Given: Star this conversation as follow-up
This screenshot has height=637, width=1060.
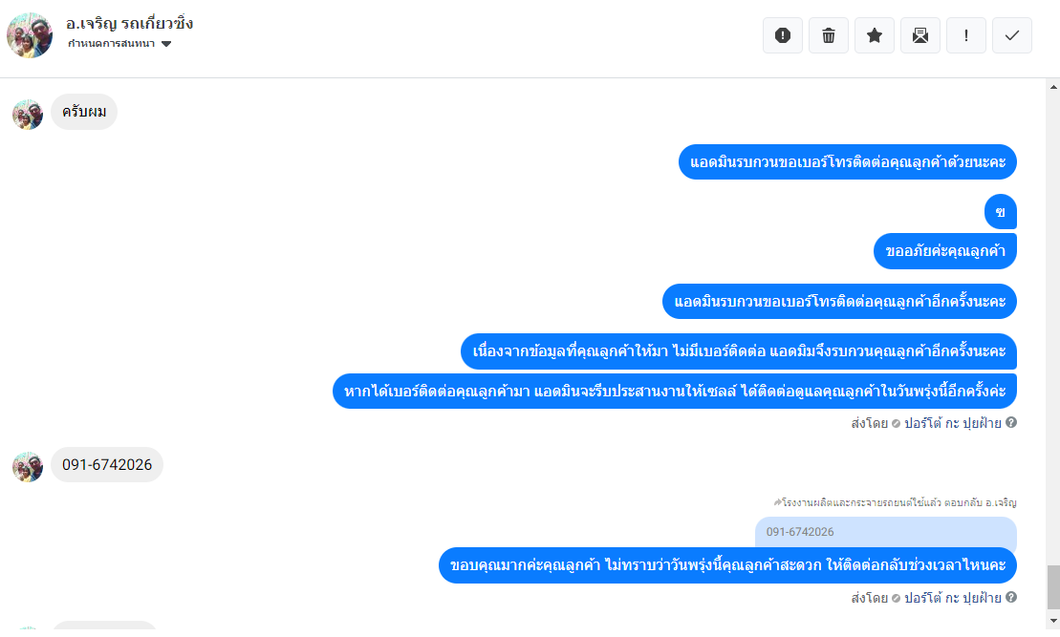Looking at the screenshot, I should coord(875,35).
